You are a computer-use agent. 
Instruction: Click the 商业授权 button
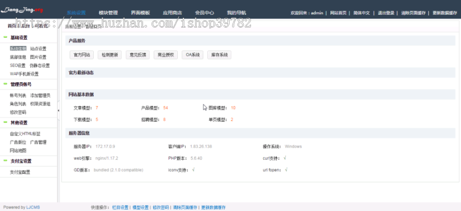(x=165, y=55)
